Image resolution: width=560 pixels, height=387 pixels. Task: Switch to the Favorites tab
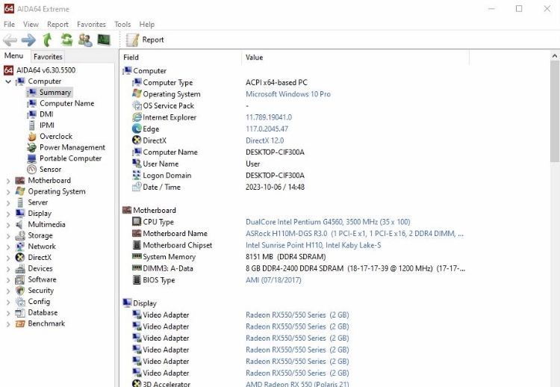click(x=48, y=57)
